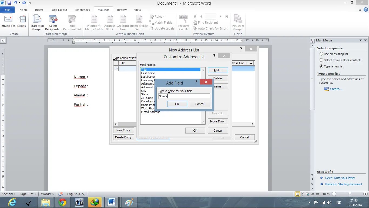Click the Redo icon in the title bar
The width and height of the screenshot is (369, 208).
24,3
